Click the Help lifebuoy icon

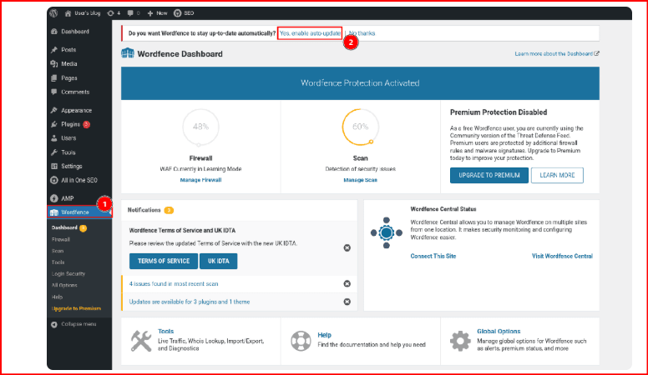pos(301,341)
